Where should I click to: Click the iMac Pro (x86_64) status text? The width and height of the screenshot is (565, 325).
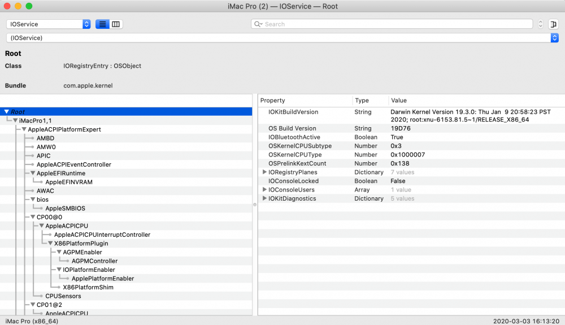(x=32, y=321)
